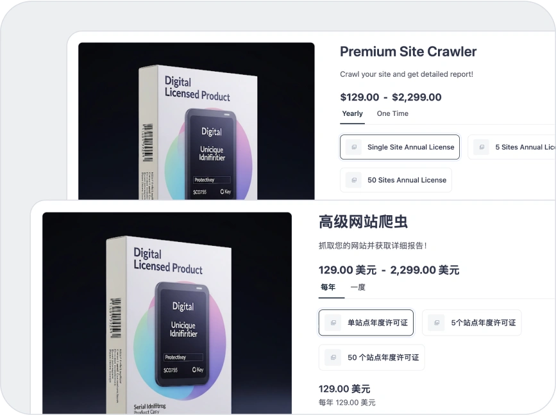Click the 高级网站爬虫 product title
Screen dimensions: 556x415
[363, 222]
